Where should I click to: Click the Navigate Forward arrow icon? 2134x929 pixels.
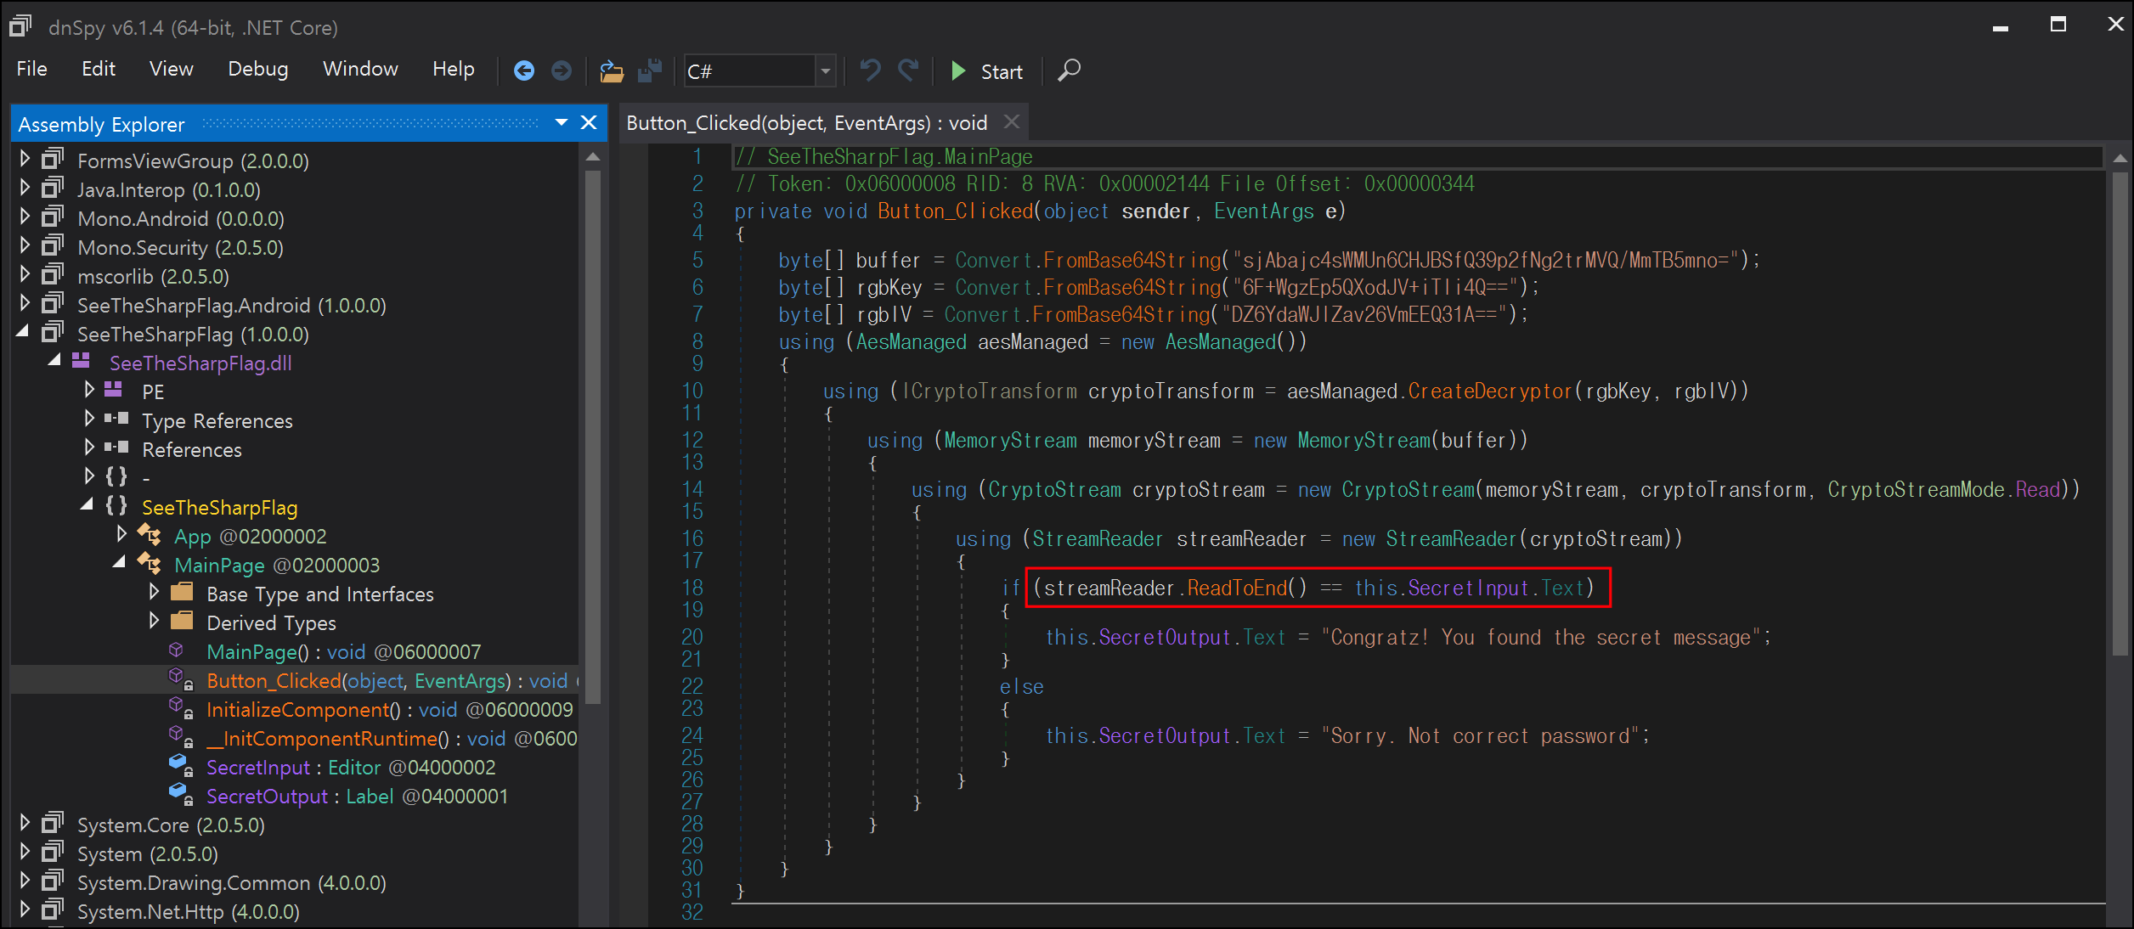point(562,71)
